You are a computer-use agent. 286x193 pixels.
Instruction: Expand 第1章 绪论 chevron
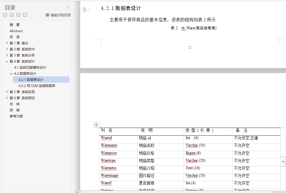[7, 43]
